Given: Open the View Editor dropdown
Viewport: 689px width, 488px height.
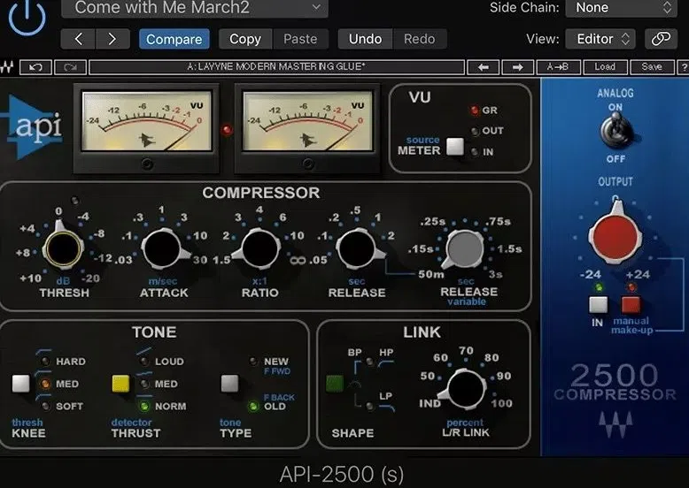Looking at the screenshot, I should pos(602,39).
